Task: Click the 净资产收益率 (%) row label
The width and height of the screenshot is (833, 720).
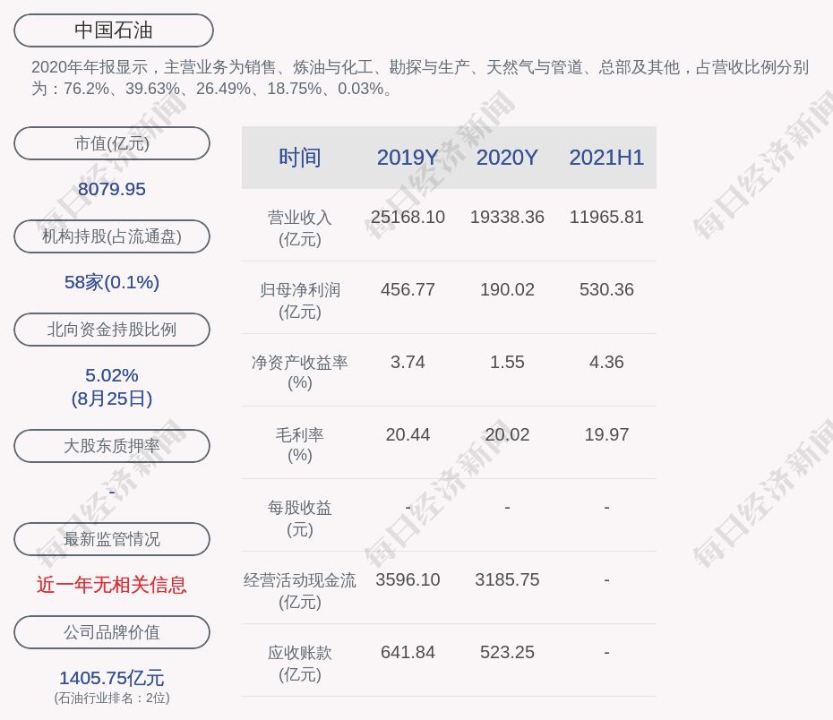Action: click(x=300, y=373)
